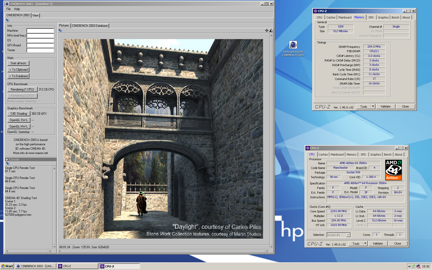Click the '2243.98 MHz' Core Speed value

coord(339,211)
